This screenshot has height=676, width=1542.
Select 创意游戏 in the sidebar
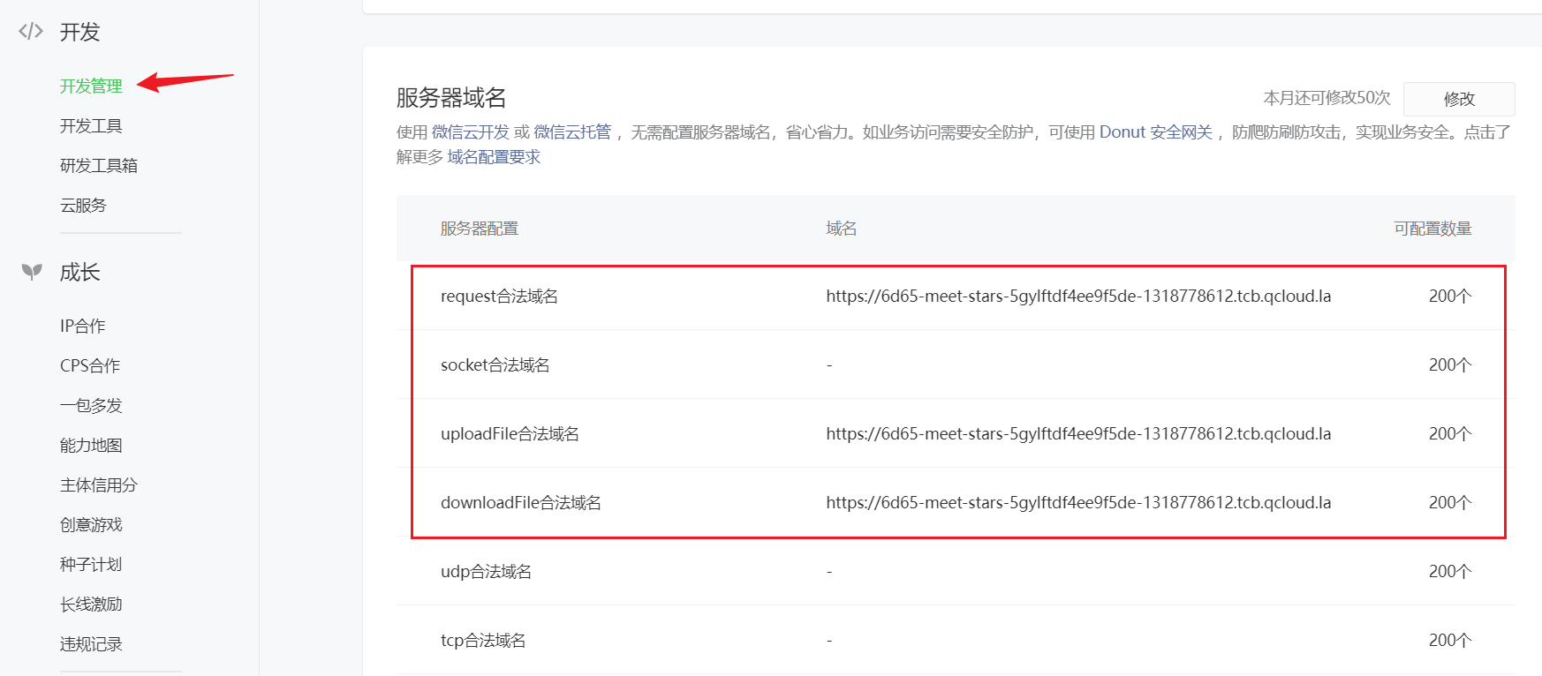(x=91, y=524)
